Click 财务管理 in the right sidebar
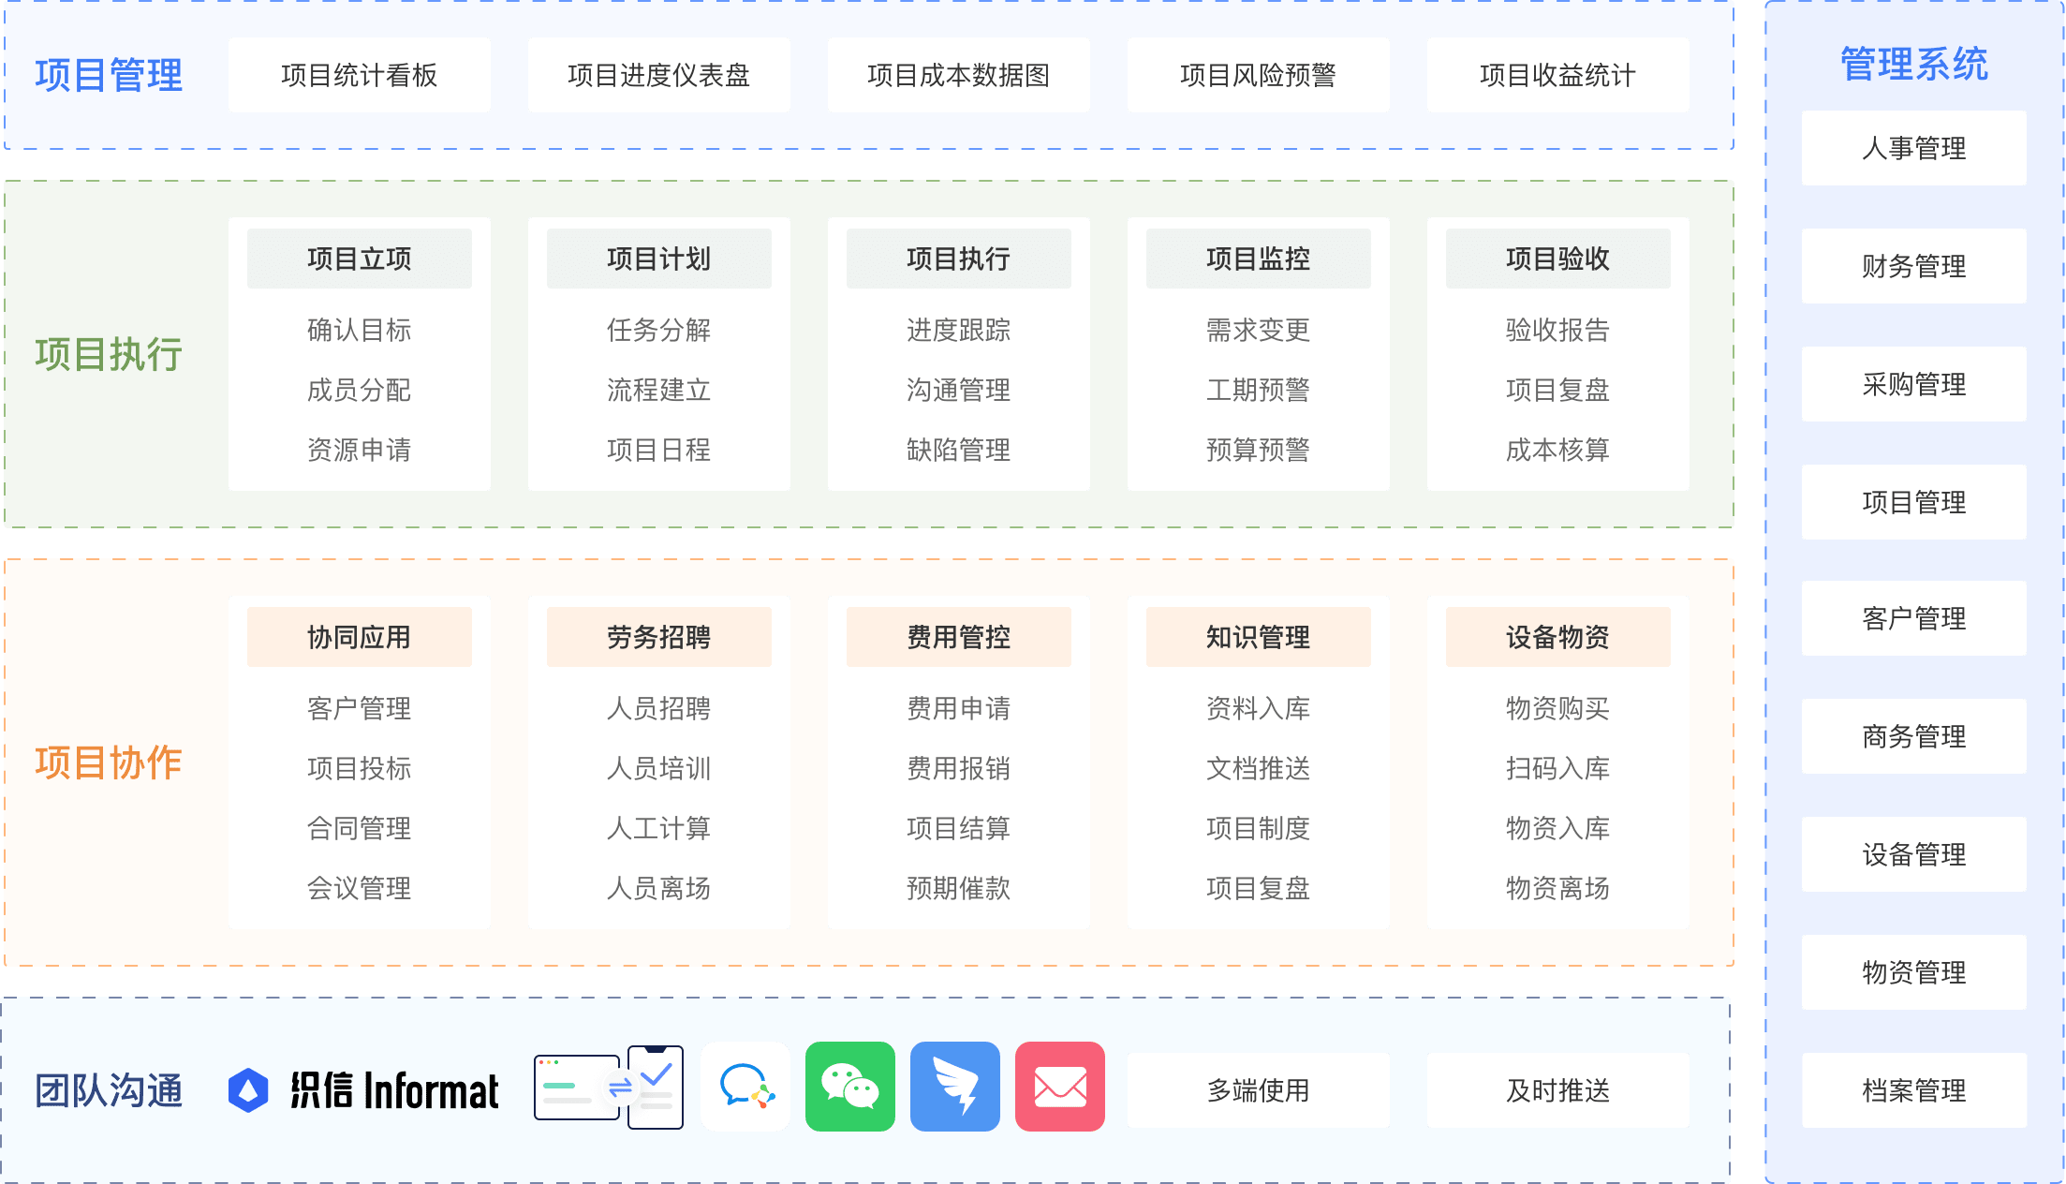The height and width of the screenshot is (1184, 2066). (1912, 265)
